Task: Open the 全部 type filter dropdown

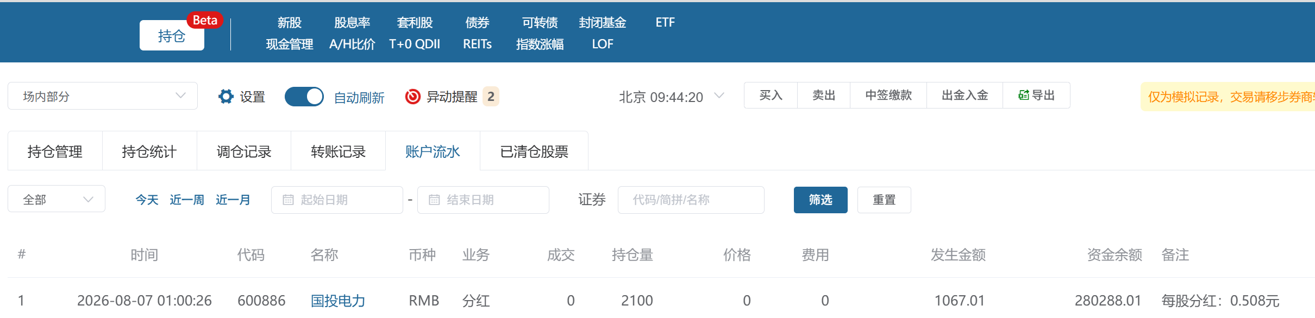Action: pyautogui.click(x=57, y=199)
